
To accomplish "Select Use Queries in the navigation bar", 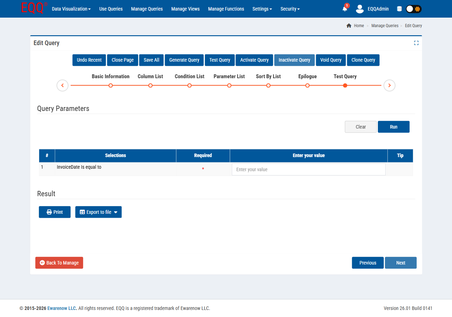I will (x=111, y=9).
